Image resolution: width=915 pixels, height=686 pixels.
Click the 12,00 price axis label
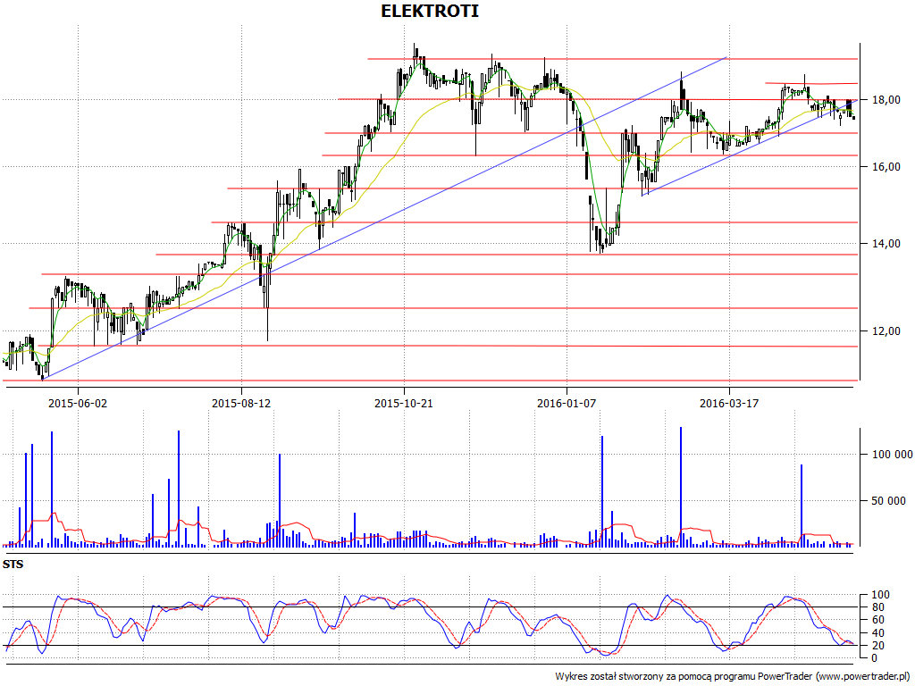click(886, 330)
